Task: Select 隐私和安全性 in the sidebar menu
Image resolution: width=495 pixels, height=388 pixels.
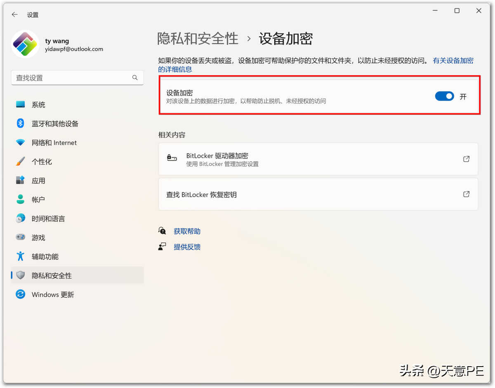Action: [52, 276]
